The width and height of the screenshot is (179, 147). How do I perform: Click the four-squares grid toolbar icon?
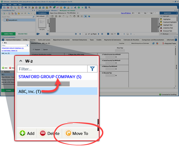point(86,8)
